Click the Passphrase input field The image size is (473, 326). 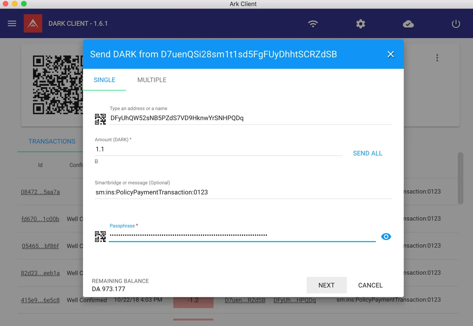242,235
